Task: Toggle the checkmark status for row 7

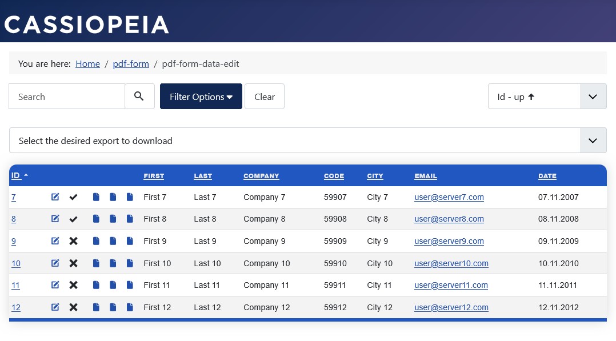Action: pyautogui.click(x=73, y=196)
